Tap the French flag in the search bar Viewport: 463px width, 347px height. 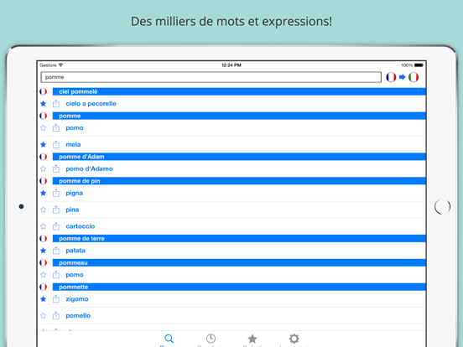coord(391,77)
